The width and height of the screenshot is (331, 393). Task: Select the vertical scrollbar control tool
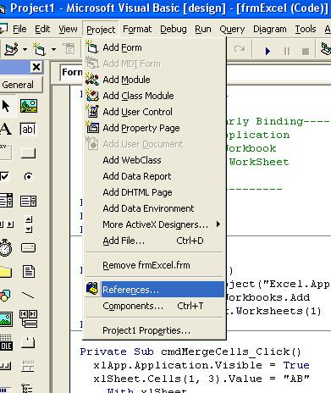29,224
